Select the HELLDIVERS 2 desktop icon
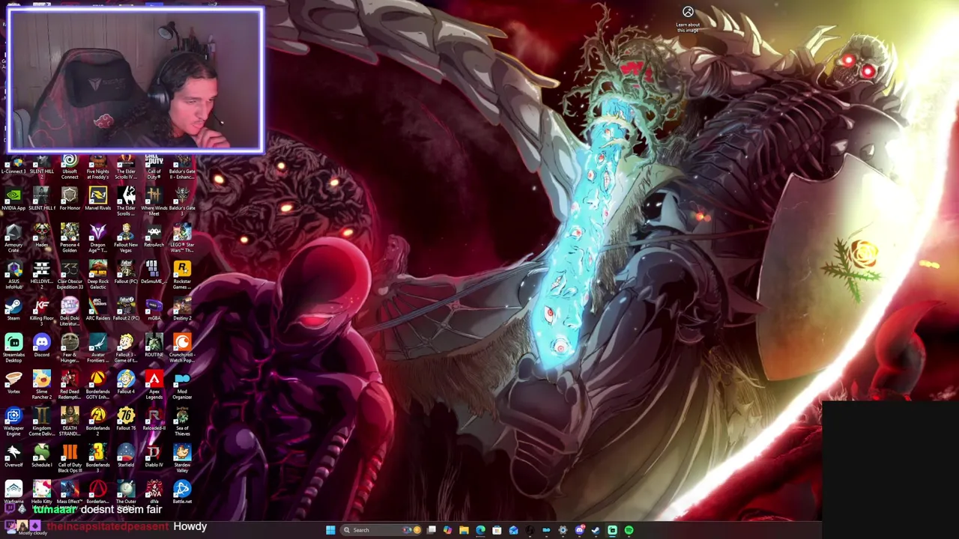The height and width of the screenshot is (539, 959). (x=41, y=275)
